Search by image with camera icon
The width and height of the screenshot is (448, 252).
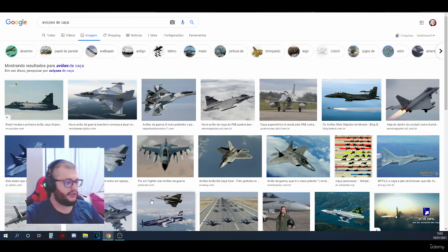(172, 22)
